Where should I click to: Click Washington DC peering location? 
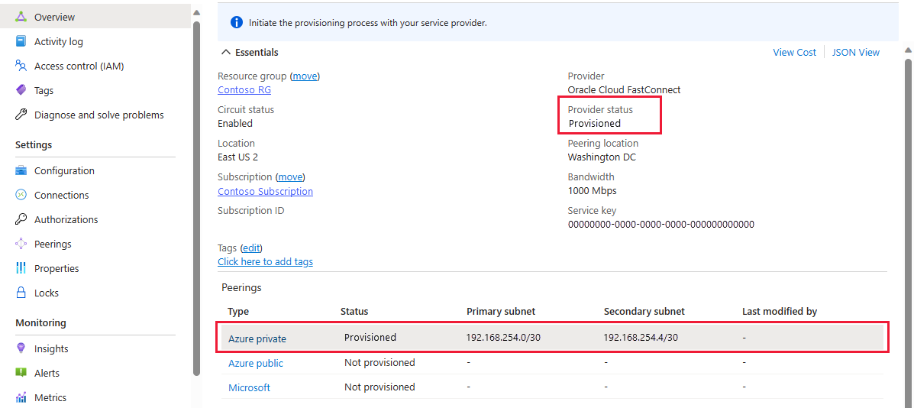coord(602,157)
